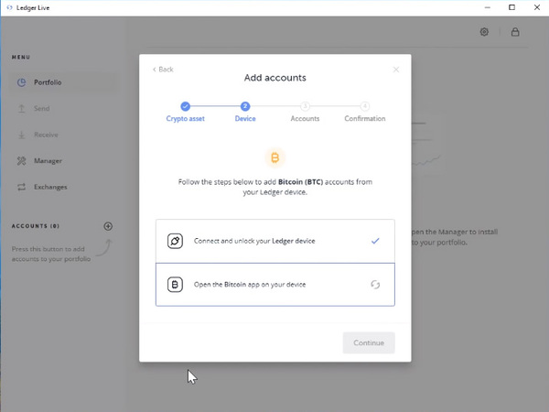The height and width of the screenshot is (412, 549).
Task: Click the Portfolio pie chart icon
Action: [21, 82]
